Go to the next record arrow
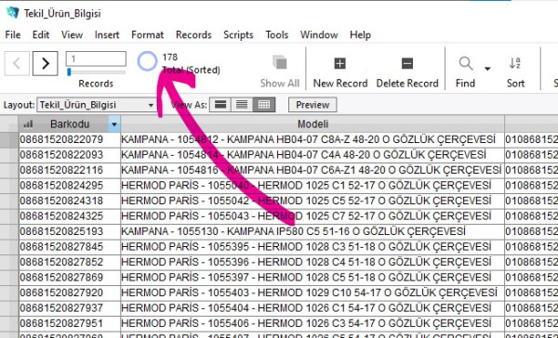 [x=46, y=64]
